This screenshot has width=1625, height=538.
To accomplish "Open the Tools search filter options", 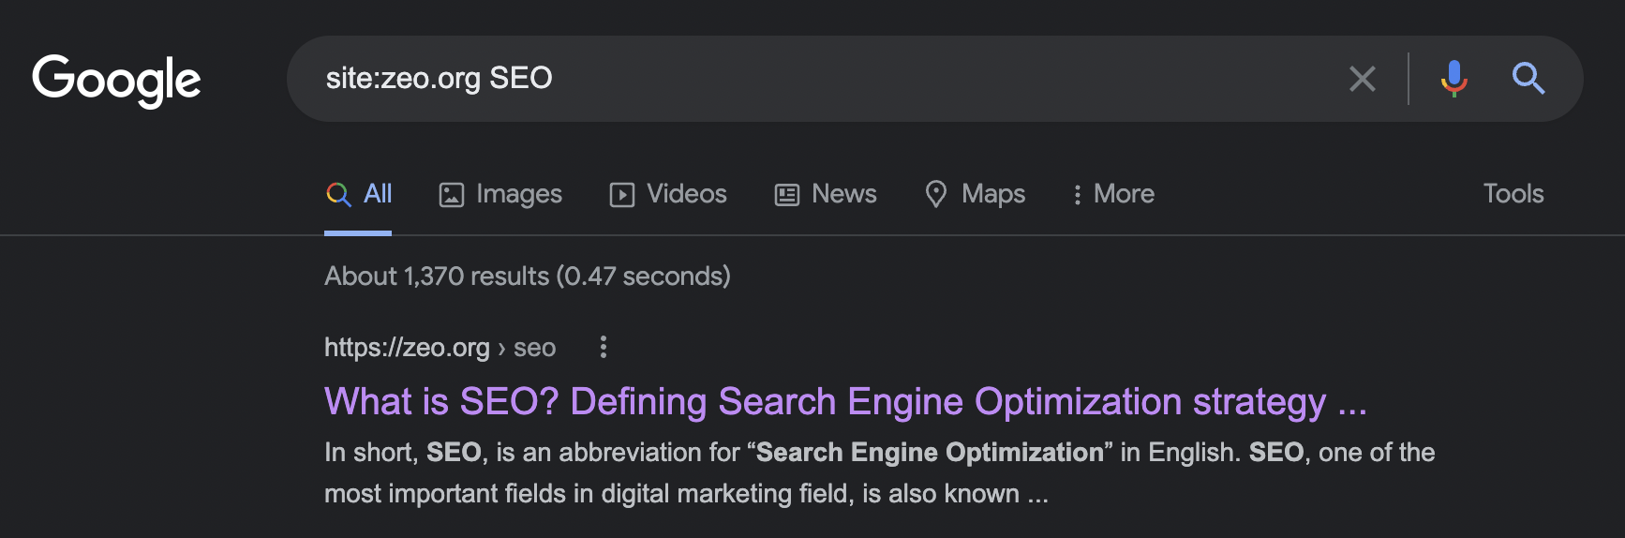I will pyautogui.click(x=1513, y=194).
